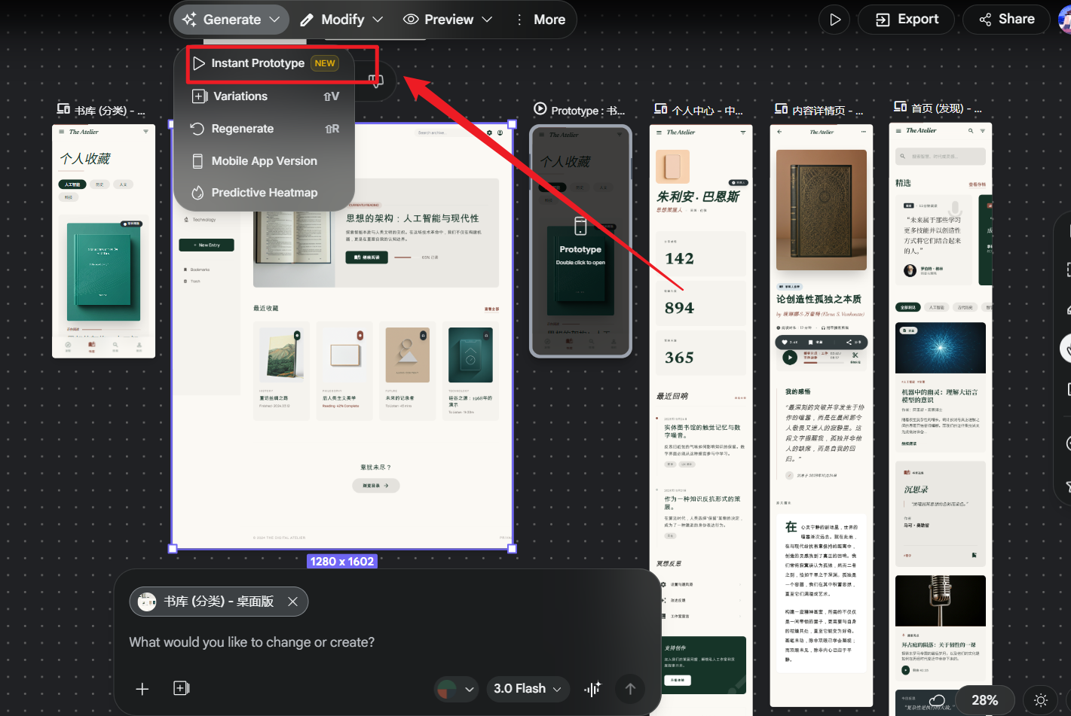Click the Prototype label play icon

(x=540, y=108)
